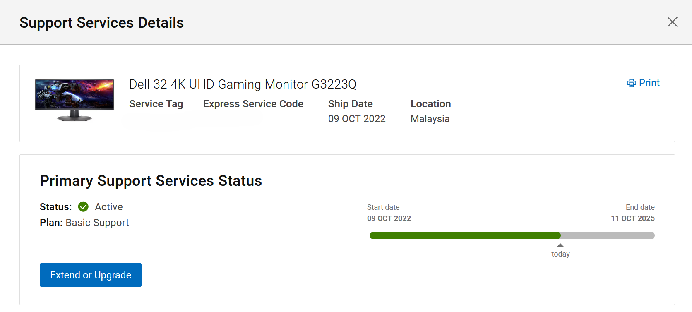The height and width of the screenshot is (312, 692).
Task: Open the Print link
Action: 649,83
